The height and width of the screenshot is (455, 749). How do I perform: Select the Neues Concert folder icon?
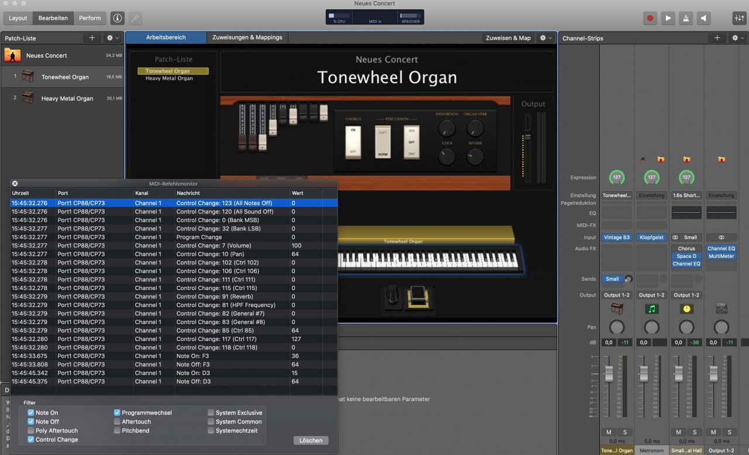click(12, 56)
